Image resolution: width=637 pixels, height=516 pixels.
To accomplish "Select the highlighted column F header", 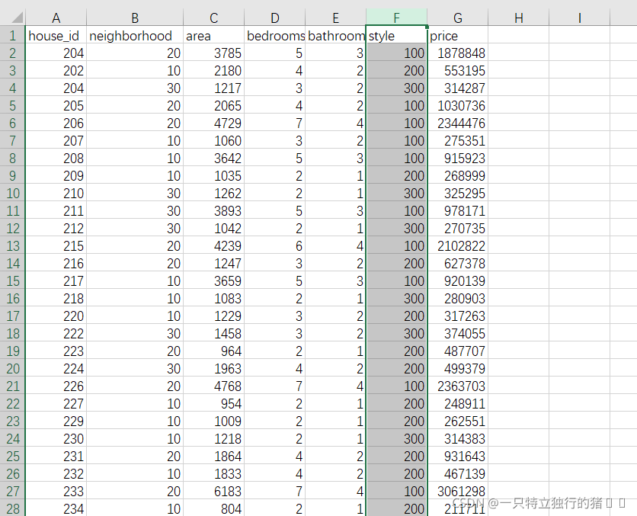I will tap(396, 18).
